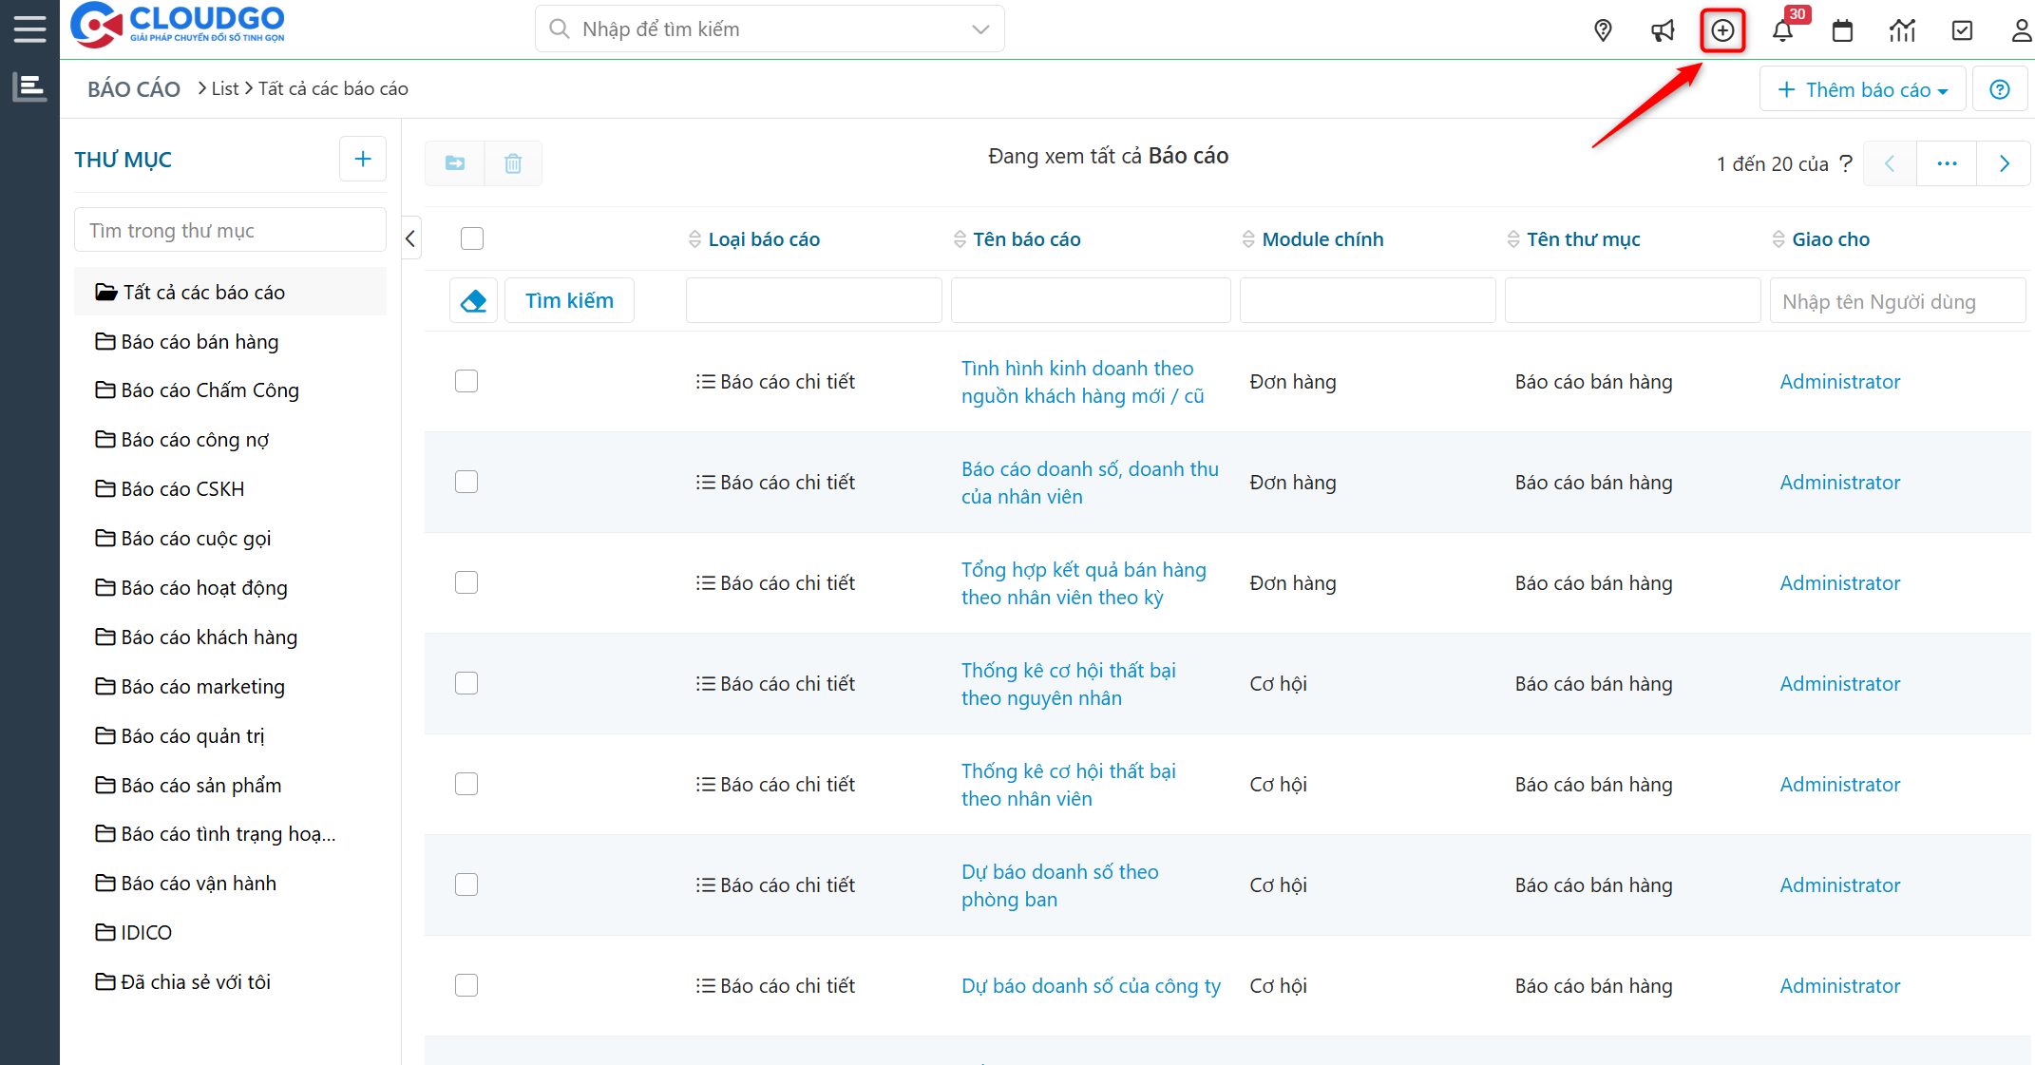
Task: Select the 'Báo cáo CSKH' folder
Action: (182, 488)
